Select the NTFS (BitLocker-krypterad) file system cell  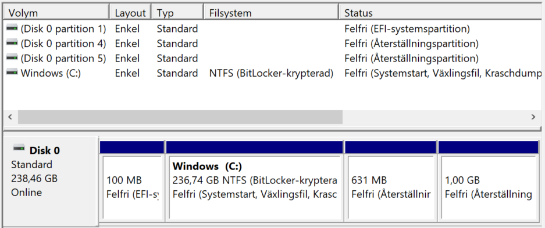pyautogui.click(x=271, y=73)
